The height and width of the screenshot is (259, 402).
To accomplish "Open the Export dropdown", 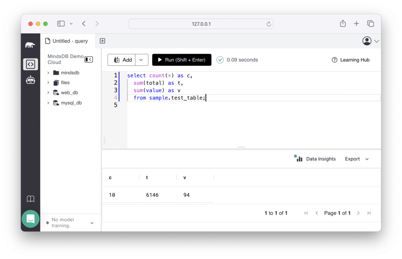I will [x=366, y=159].
